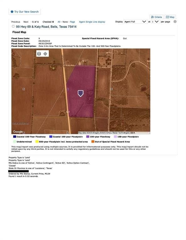Click the listing address 99 Hwy 69 & Katy Road
This screenshot has height=240, width=186.
pyautogui.click(x=46, y=27)
